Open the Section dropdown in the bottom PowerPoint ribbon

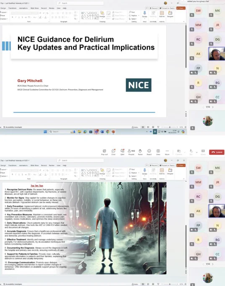[x=4, y=176]
